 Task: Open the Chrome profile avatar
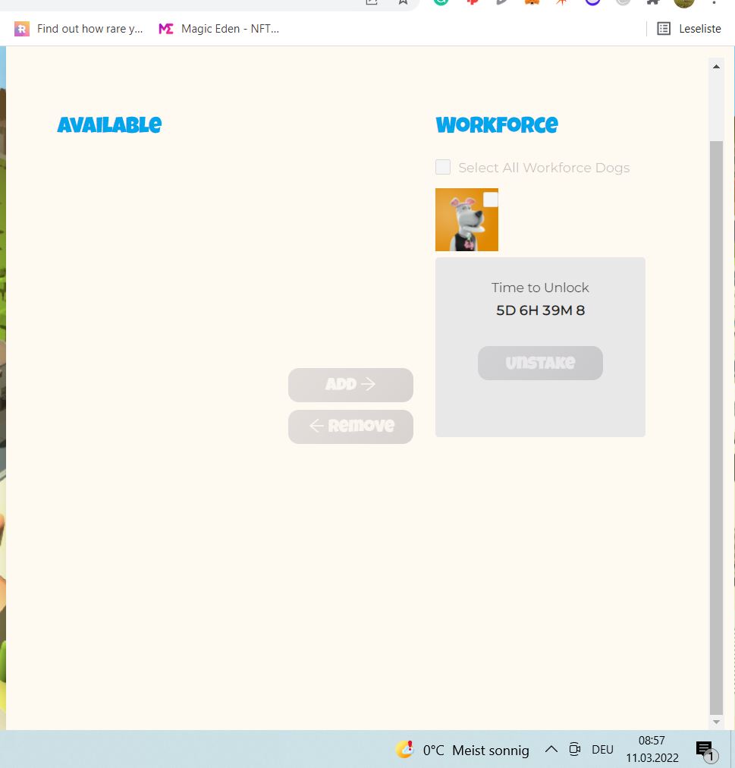tap(684, 2)
